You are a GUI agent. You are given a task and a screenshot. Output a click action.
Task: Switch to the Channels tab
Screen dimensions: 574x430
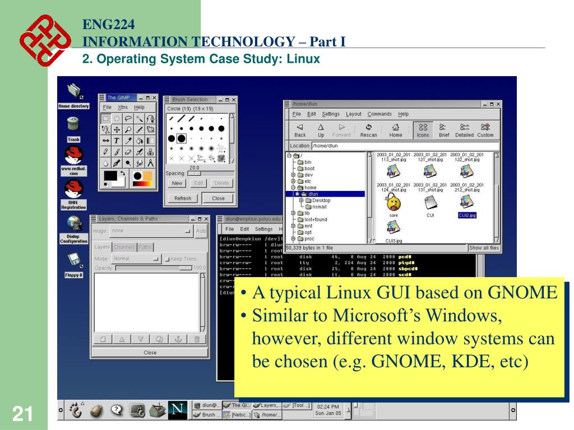click(x=124, y=247)
